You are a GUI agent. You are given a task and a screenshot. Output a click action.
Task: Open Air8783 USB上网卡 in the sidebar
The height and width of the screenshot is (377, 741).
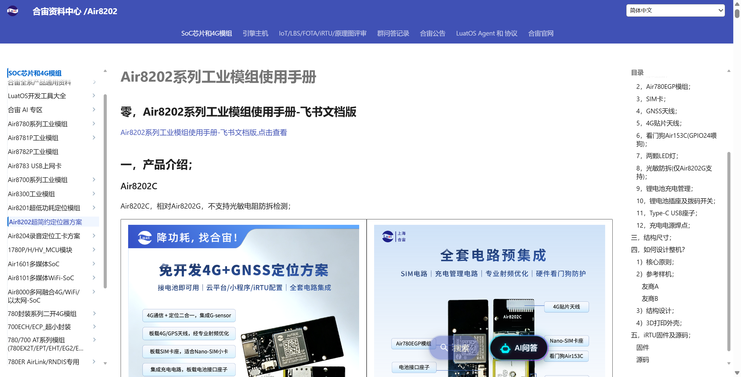tap(35, 166)
